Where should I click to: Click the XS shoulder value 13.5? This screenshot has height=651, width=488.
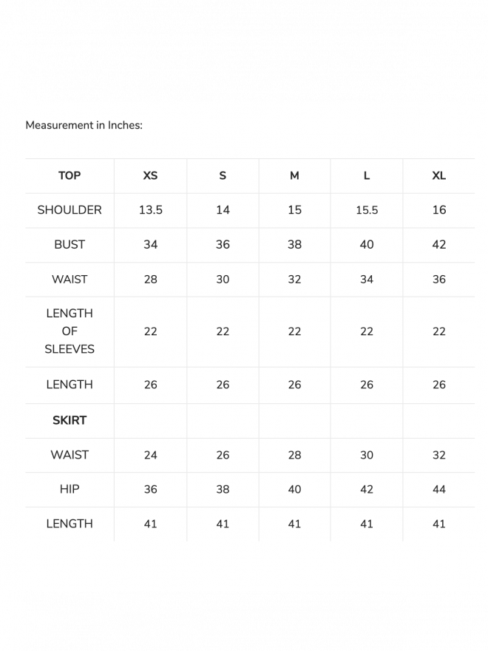(150, 210)
